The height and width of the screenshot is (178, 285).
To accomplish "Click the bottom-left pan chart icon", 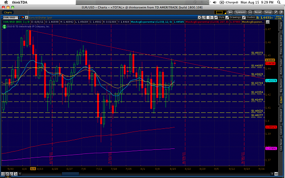I will coord(3,174).
